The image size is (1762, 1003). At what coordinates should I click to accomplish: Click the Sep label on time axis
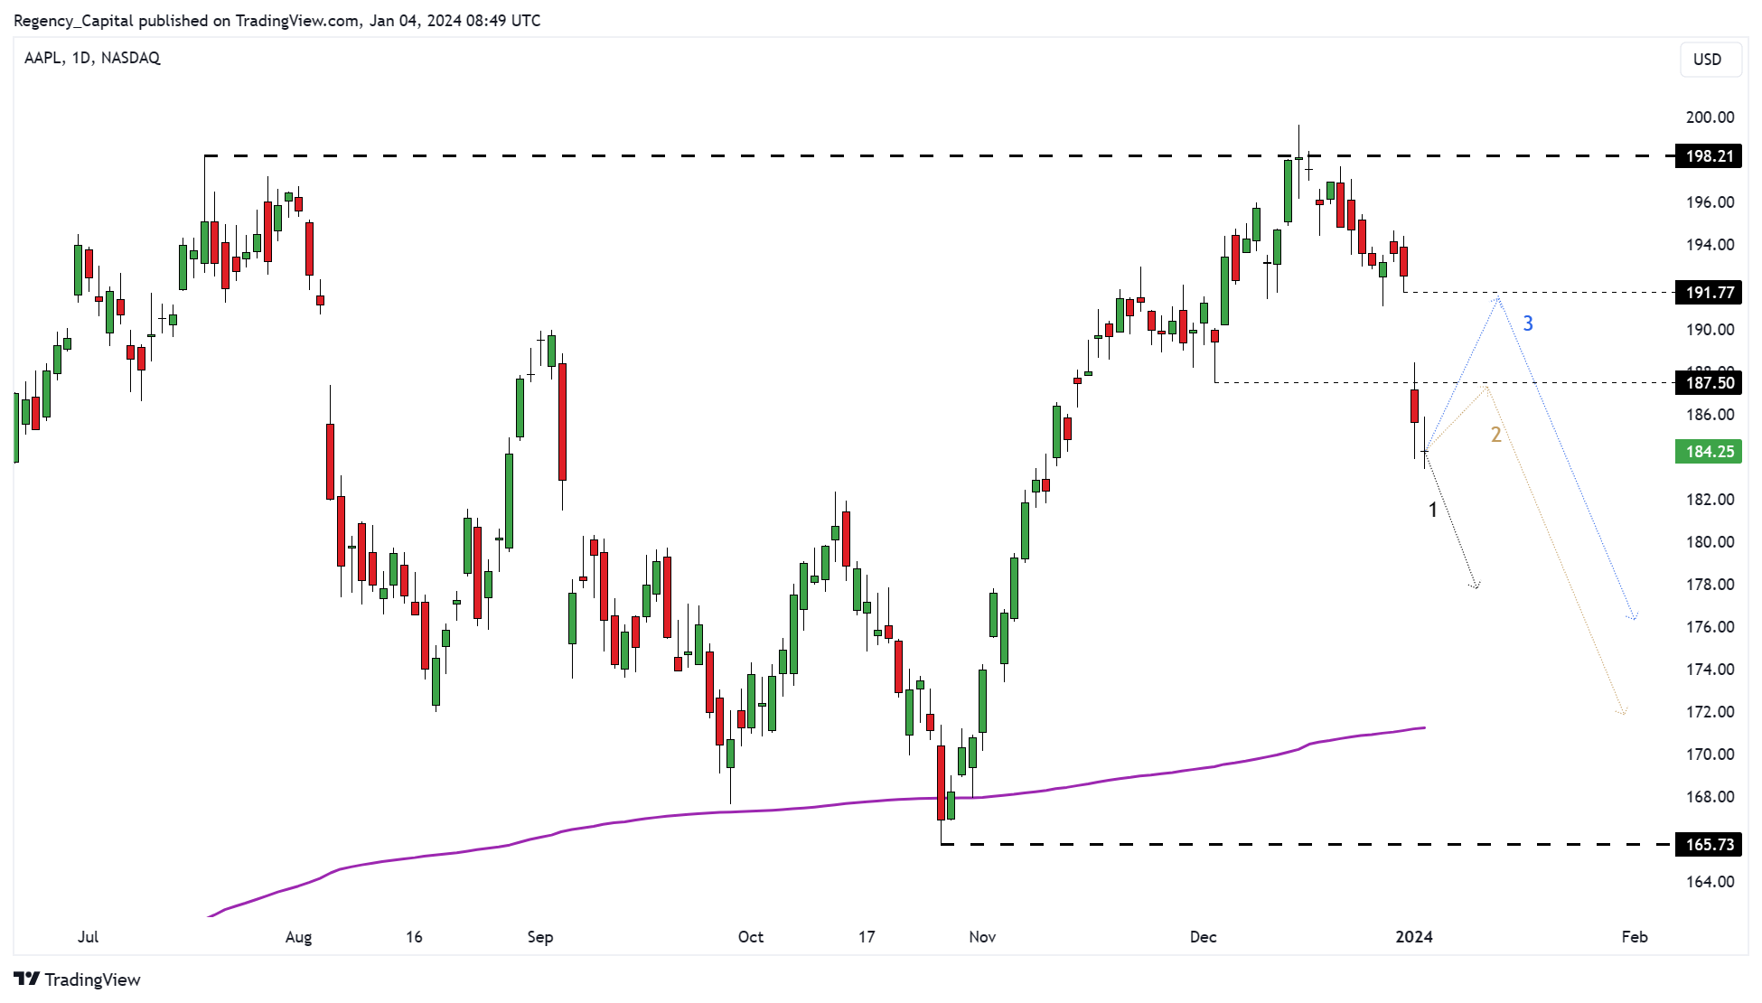[540, 937]
